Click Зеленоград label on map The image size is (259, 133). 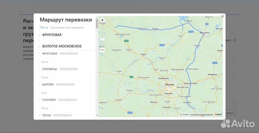[x=164, y=79]
